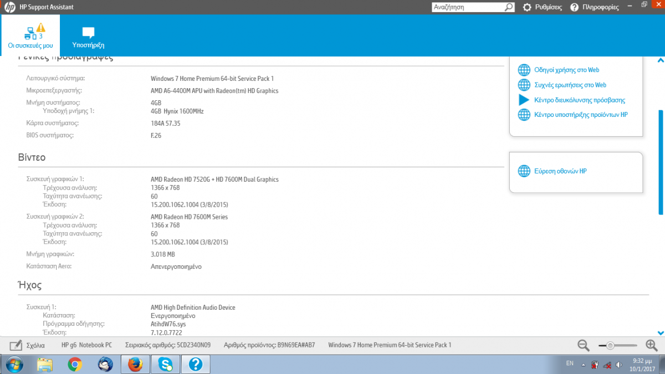Screen dimensions: 665x374
Task: Click audio version 7.12.0.7722
Action: point(166,332)
